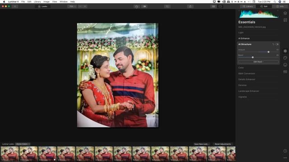The width and height of the screenshot is (289, 162).
Task: Click the add image plus button
Action: pyautogui.click(x=15, y=6)
